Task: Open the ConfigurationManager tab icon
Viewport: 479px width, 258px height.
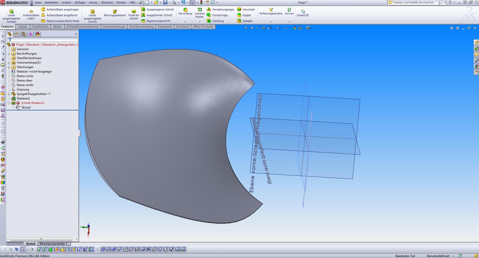Action: coord(24,34)
